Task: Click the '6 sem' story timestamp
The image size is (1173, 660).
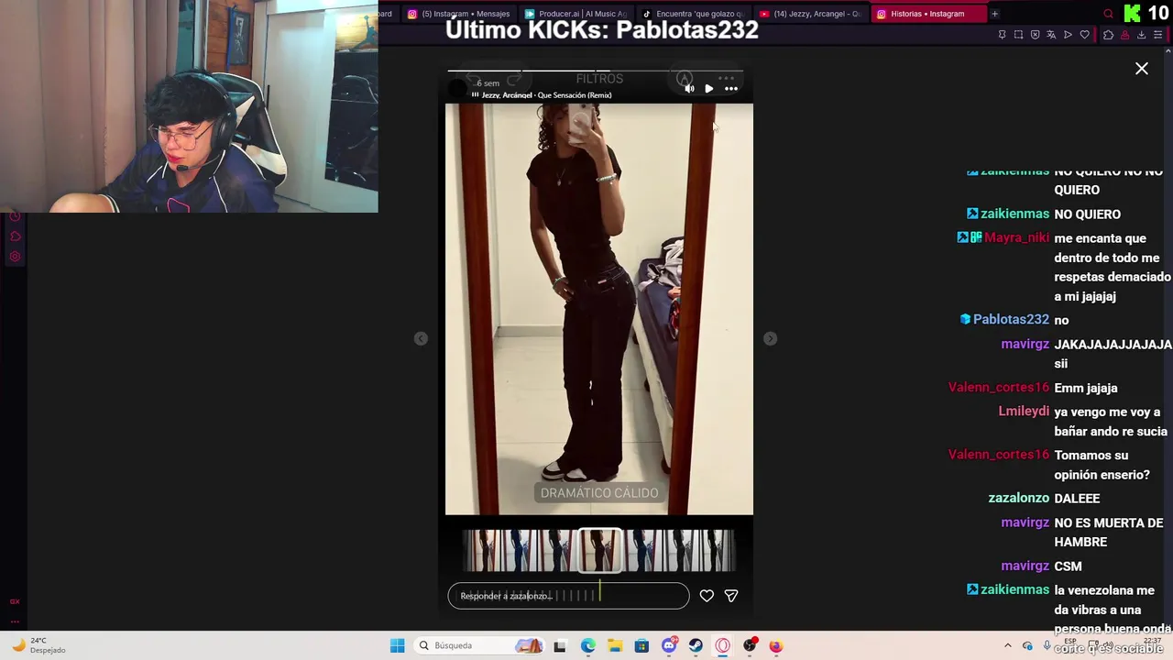Action: click(488, 83)
